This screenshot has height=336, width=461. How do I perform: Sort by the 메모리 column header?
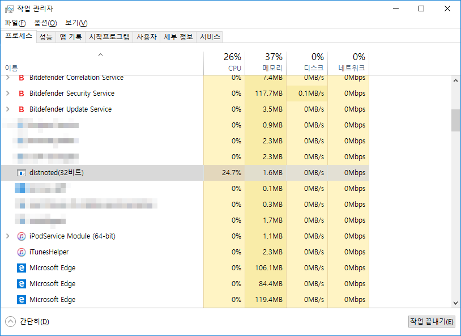click(266, 62)
